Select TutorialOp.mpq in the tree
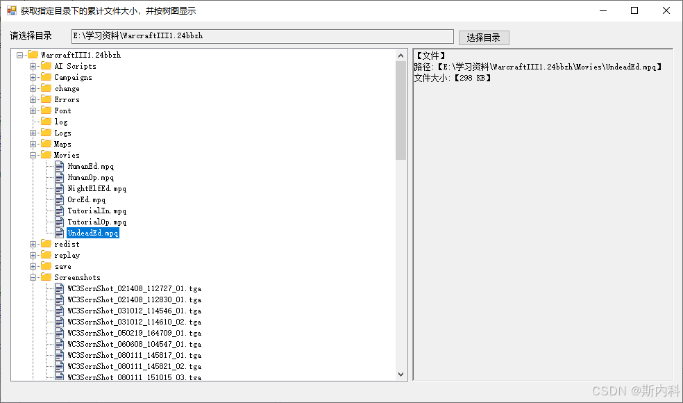The width and height of the screenshot is (683, 403). click(96, 222)
